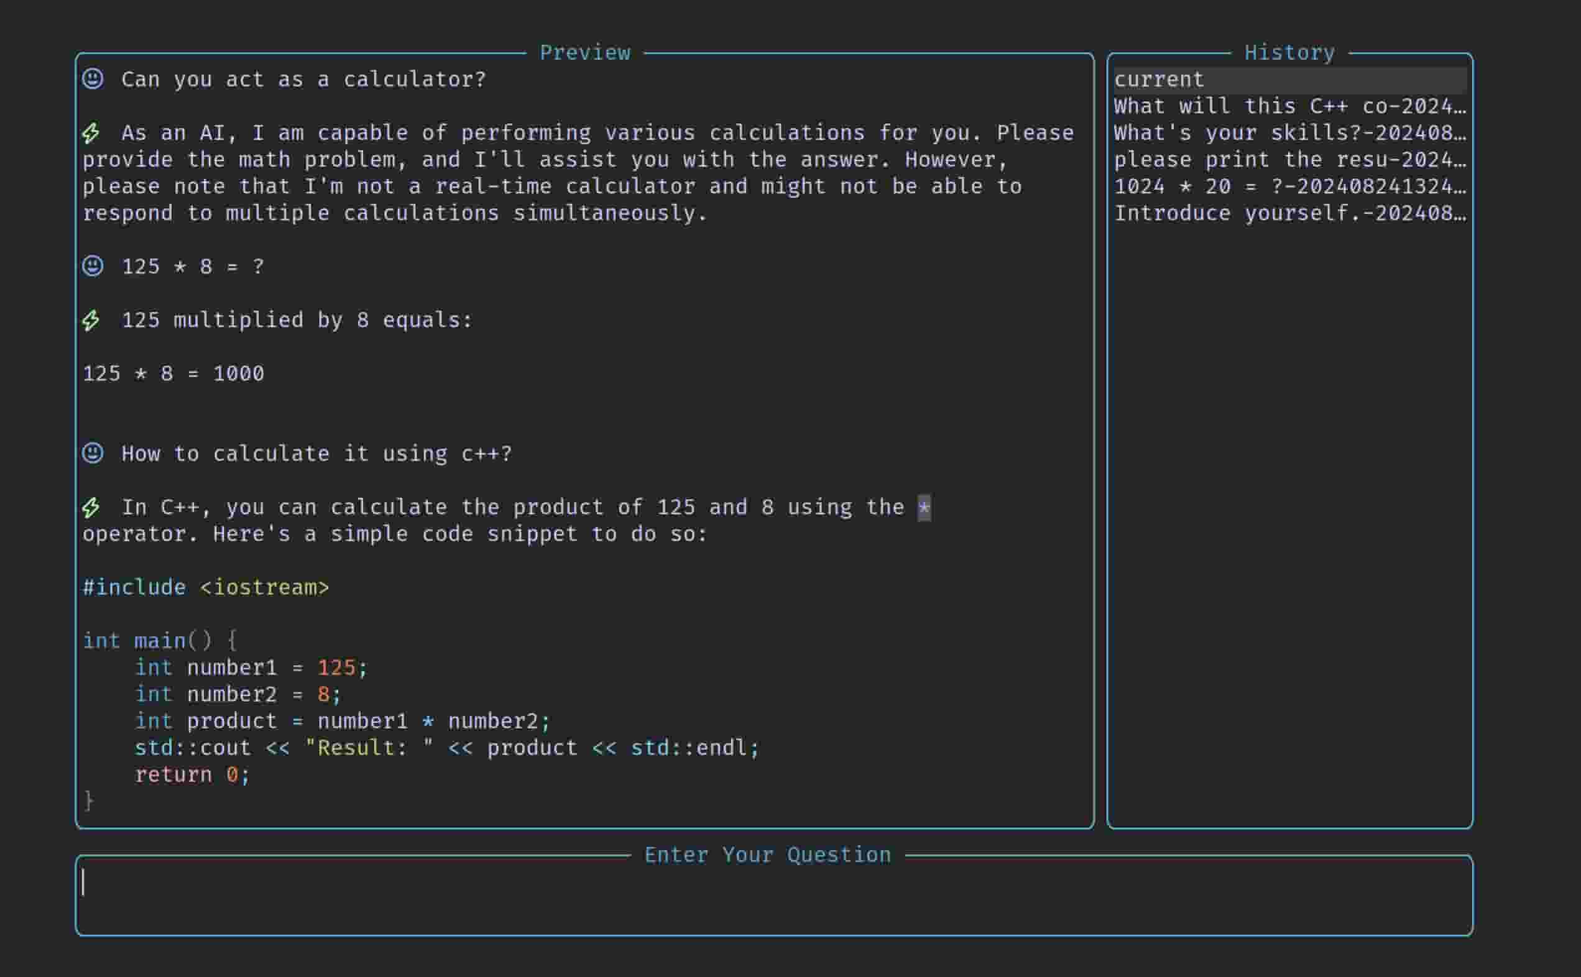Click the smiley icon beside "Can you act as a calculator?"
The width and height of the screenshot is (1581, 977).
coord(93,79)
